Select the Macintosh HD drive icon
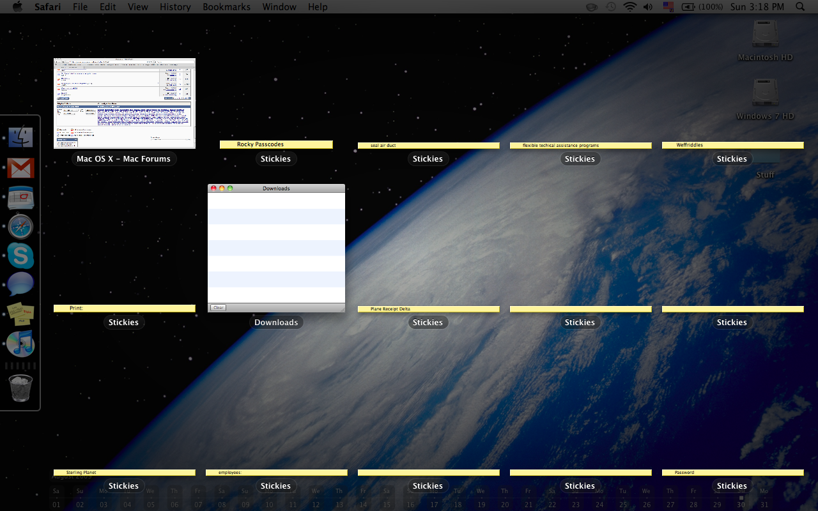The image size is (818, 511). [x=765, y=34]
